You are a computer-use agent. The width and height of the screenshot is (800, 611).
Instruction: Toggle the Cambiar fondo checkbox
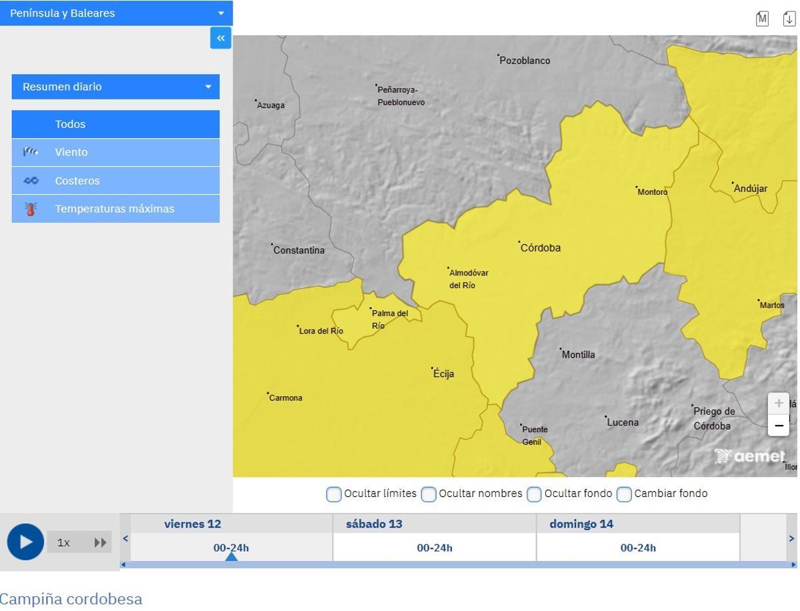click(624, 494)
